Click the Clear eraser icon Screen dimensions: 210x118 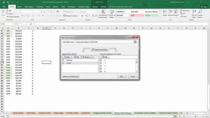[181, 16]
